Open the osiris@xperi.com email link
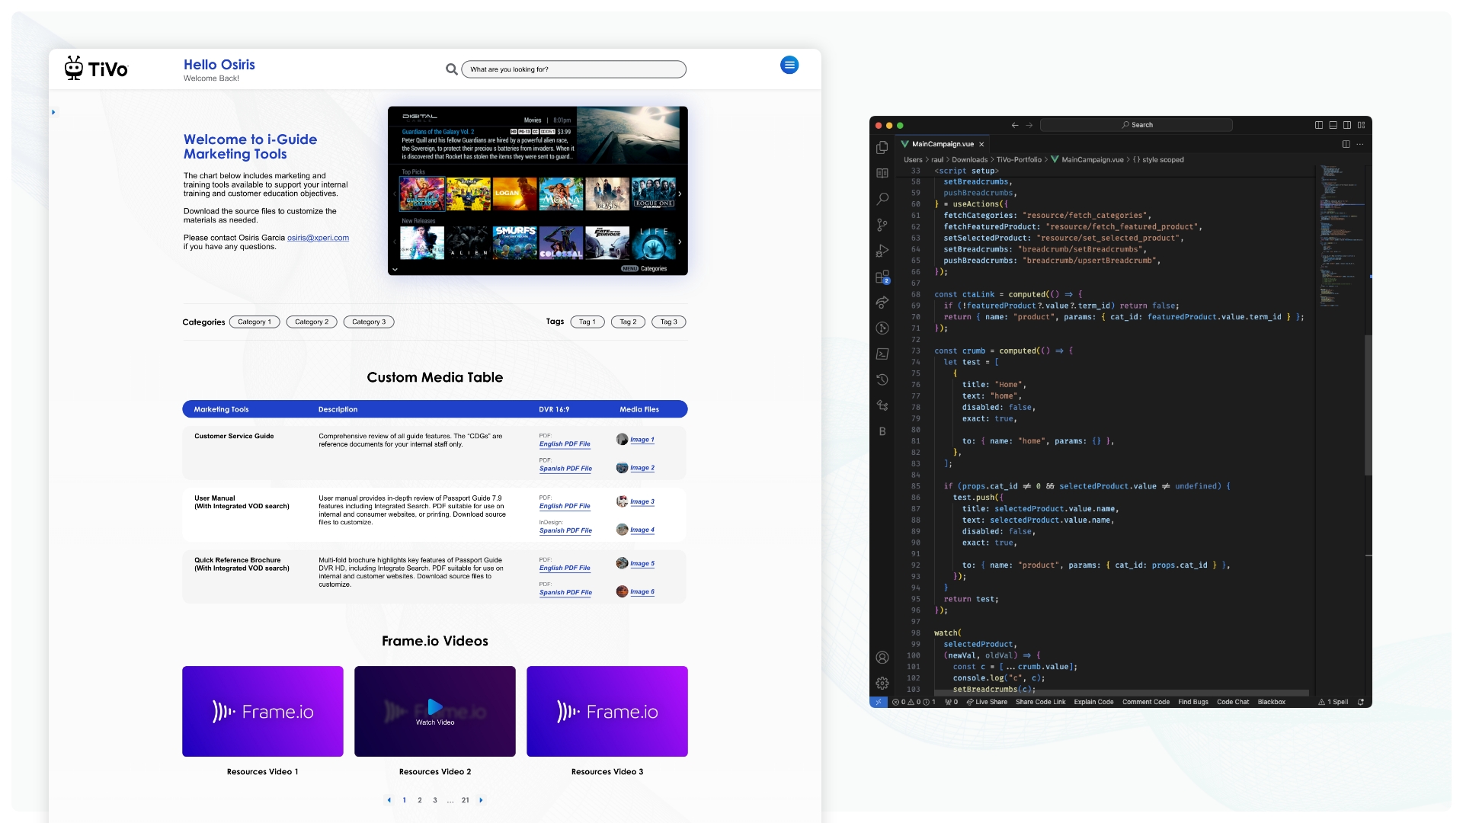Image resolution: width=1463 pixels, height=823 pixels. click(318, 238)
